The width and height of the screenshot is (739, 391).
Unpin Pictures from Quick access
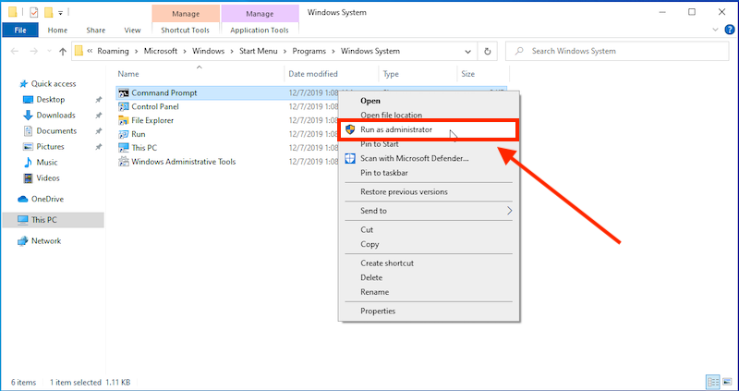click(99, 147)
